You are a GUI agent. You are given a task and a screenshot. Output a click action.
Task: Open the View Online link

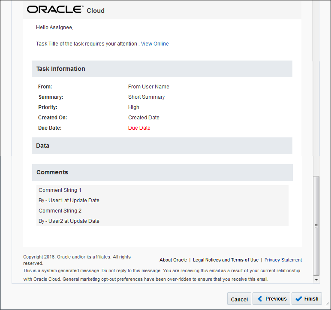[x=155, y=43]
